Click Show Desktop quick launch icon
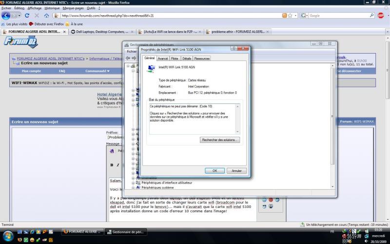The image size is (390, 244). pyautogui.click(x=19, y=232)
